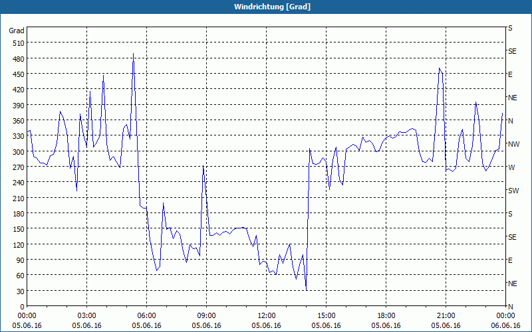Viewport: 532px width, 332px height.
Task: Select the 18:00 x-axis time label
Action: point(386,316)
